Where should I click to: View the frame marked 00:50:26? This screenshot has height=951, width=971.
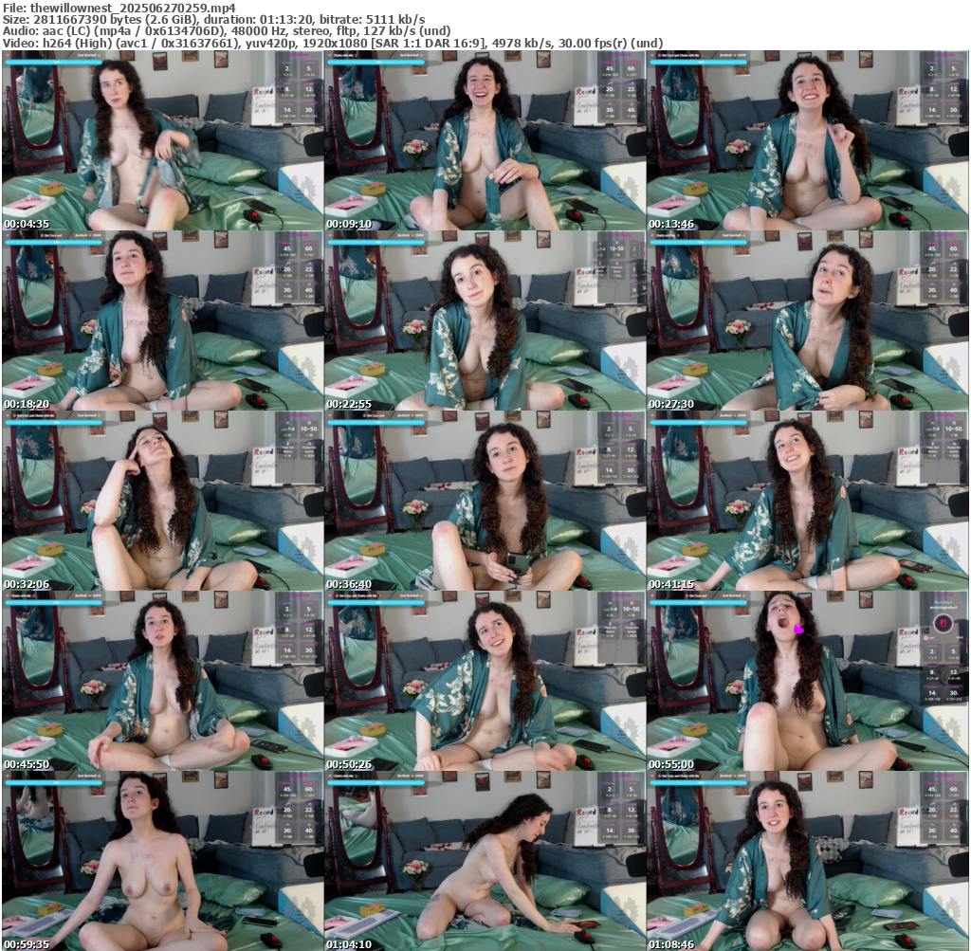point(485,681)
